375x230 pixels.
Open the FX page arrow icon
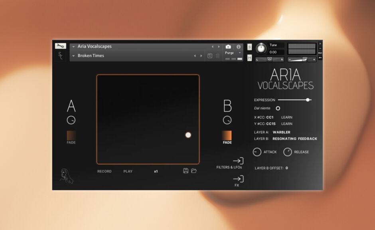[238, 179]
